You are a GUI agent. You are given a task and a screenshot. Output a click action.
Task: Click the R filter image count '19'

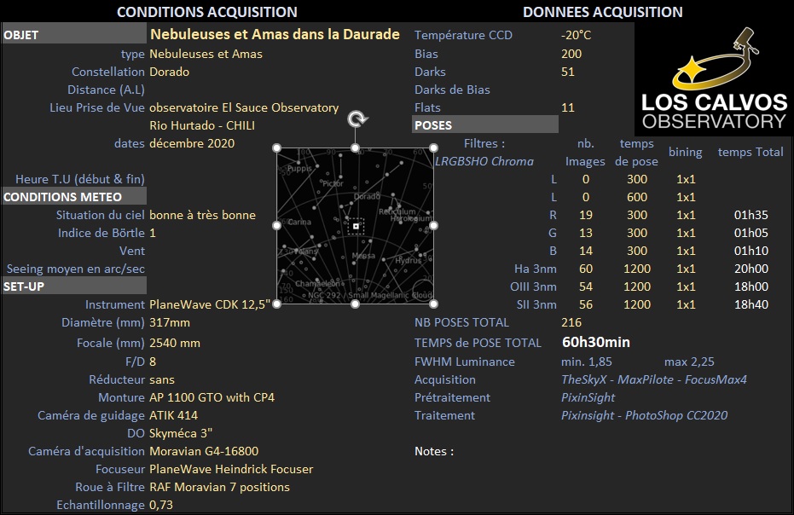(586, 215)
